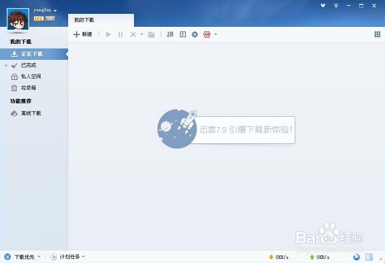Open the skin shirt icon in title bar
385x263 pixels.
323,5
